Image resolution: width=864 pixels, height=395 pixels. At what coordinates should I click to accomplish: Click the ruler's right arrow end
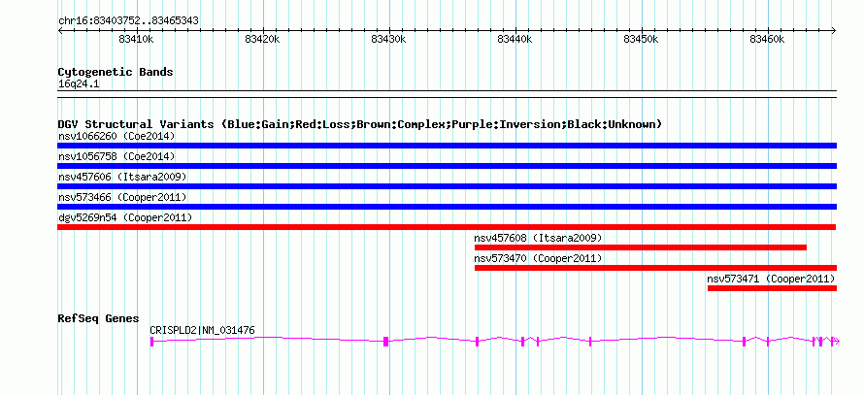[834, 31]
